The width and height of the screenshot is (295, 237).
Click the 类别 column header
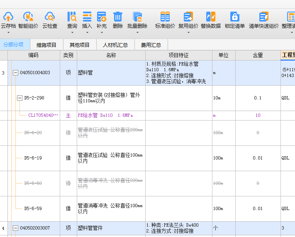68,55
